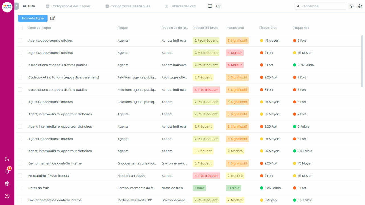The height and width of the screenshot is (205, 365).
Task: Click the Values logo
Action: point(7,7)
